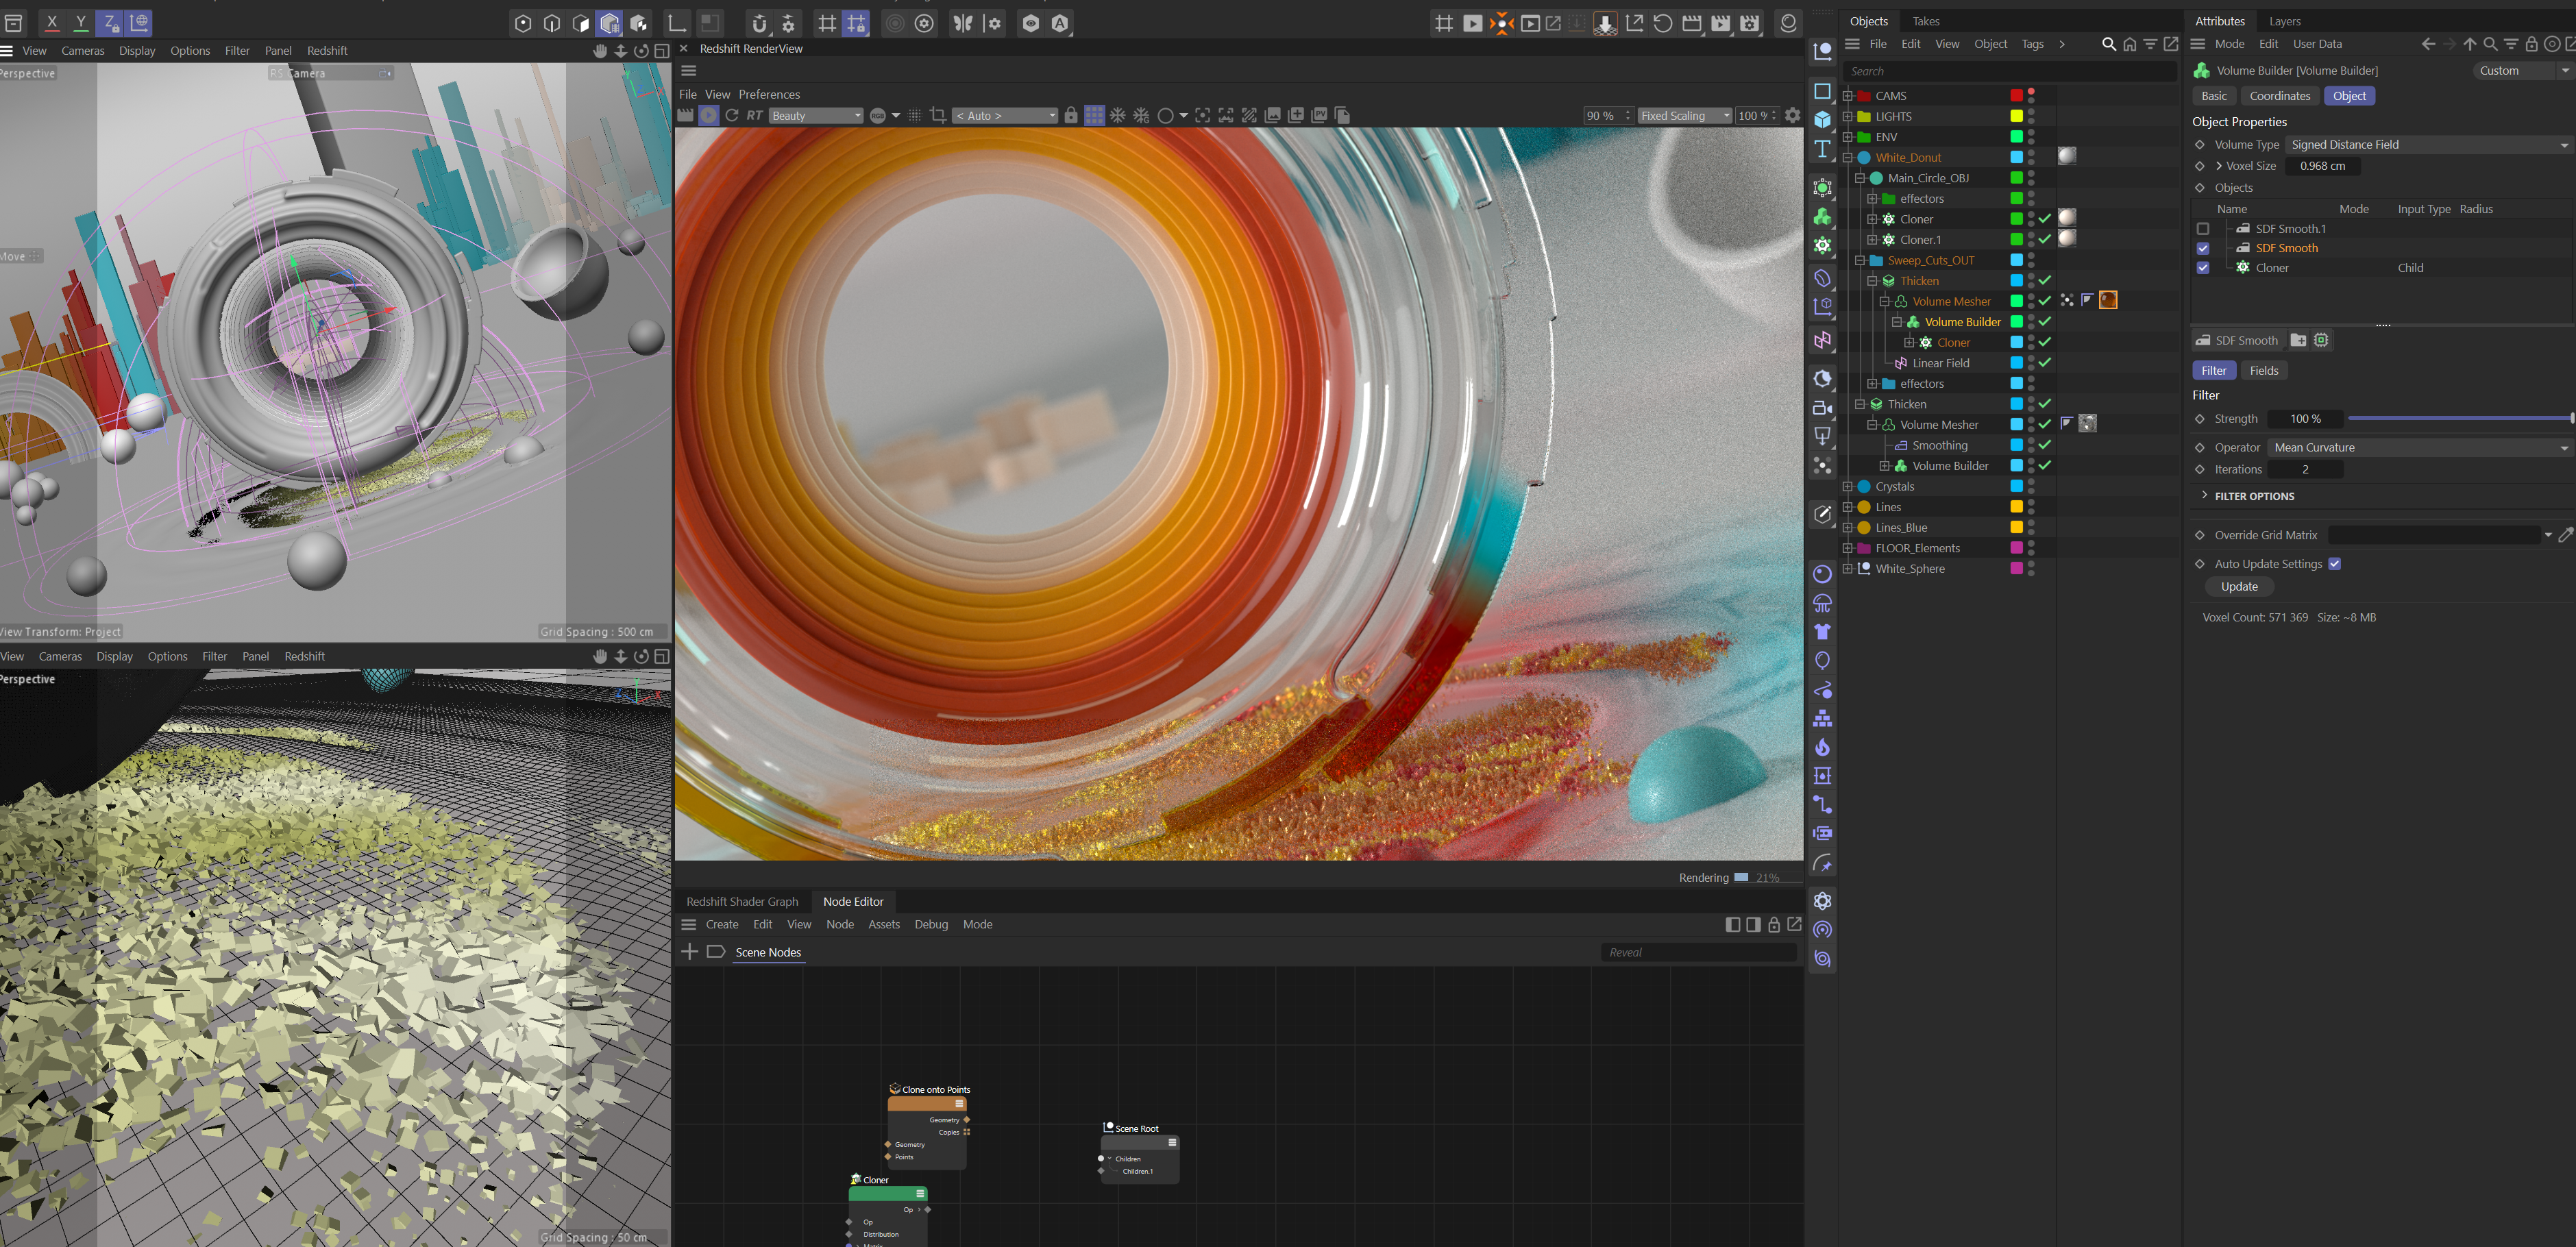This screenshot has height=1247, width=2576.
Task: Toggle the X axis lock icon
Action: click(52, 22)
